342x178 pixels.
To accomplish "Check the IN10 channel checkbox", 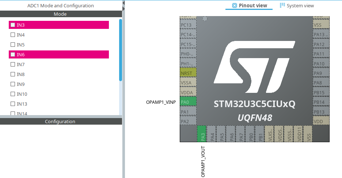I will pyautogui.click(x=13, y=94).
